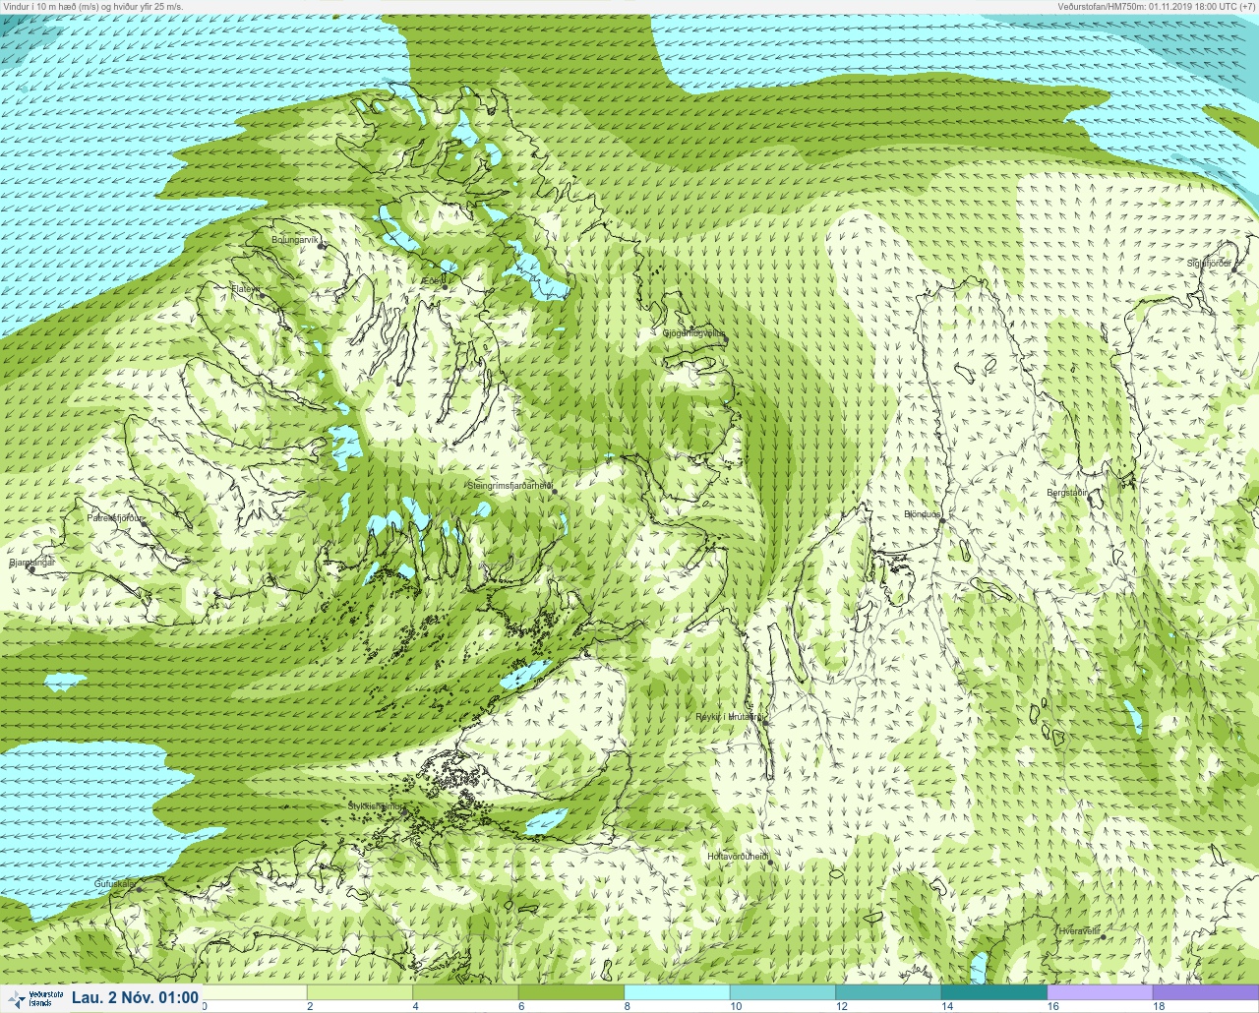Select the dark teal 14–16 m/s legend swatch
Screen dimensions: 1259x1013
994,992
